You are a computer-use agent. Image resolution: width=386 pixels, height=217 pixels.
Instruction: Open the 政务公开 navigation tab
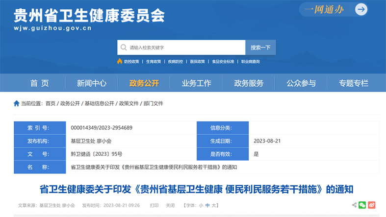[x=144, y=83]
